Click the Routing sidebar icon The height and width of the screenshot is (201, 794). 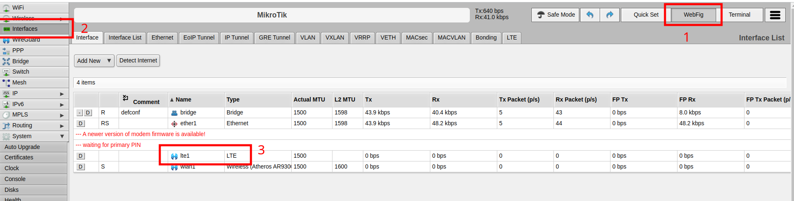tap(6, 126)
